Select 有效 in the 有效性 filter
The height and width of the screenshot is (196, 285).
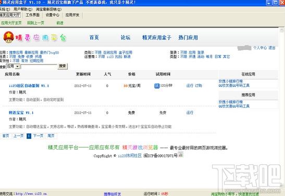(x=24, y=61)
